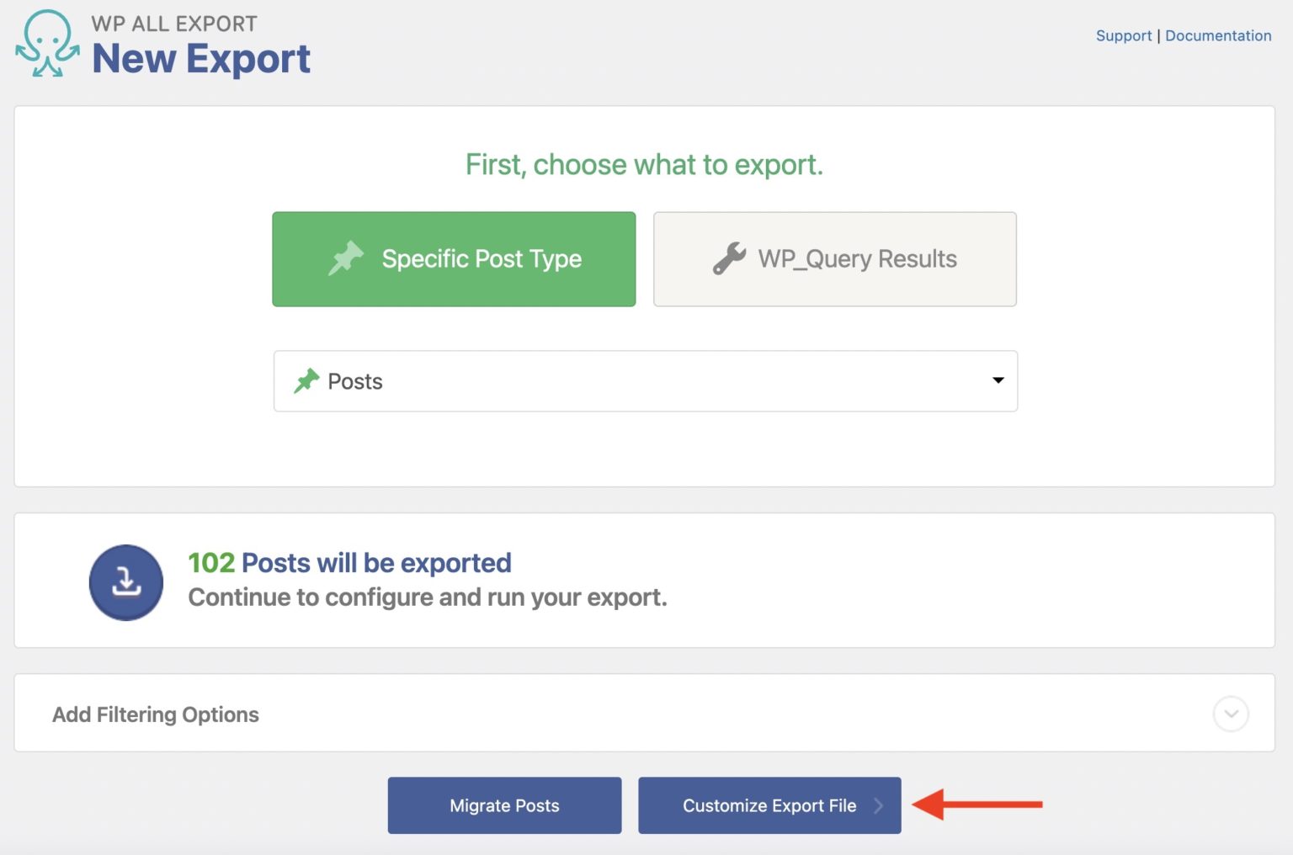The image size is (1293, 855).
Task: Click the WP All Export octopus logo
Action: coord(48,44)
